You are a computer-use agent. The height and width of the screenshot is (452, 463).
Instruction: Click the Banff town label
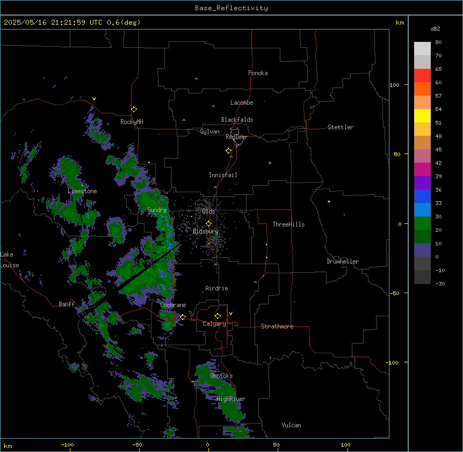click(x=67, y=304)
